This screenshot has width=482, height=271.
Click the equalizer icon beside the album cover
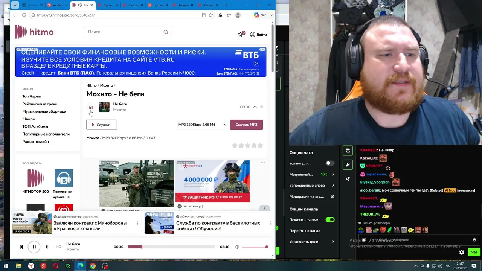[x=91, y=107]
